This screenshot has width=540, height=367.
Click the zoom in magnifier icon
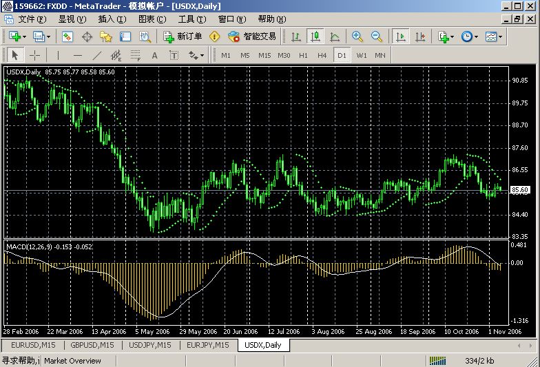[x=357, y=36]
